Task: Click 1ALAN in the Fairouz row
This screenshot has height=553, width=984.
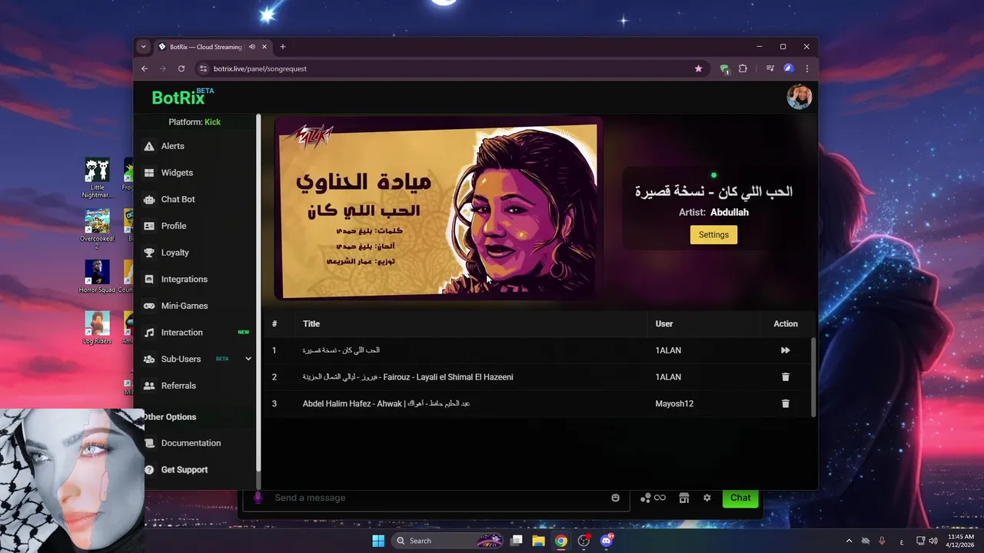Action: [668, 377]
